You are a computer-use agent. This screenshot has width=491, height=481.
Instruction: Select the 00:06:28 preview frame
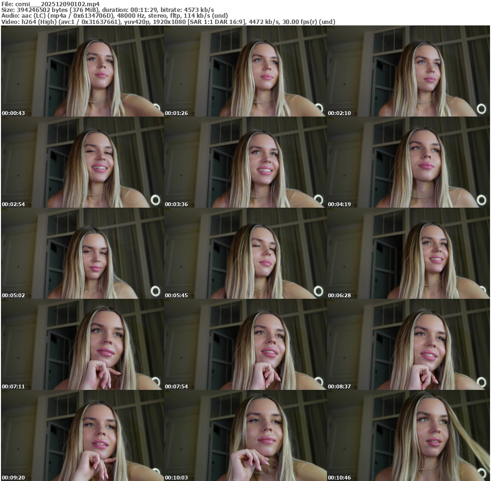click(408, 253)
